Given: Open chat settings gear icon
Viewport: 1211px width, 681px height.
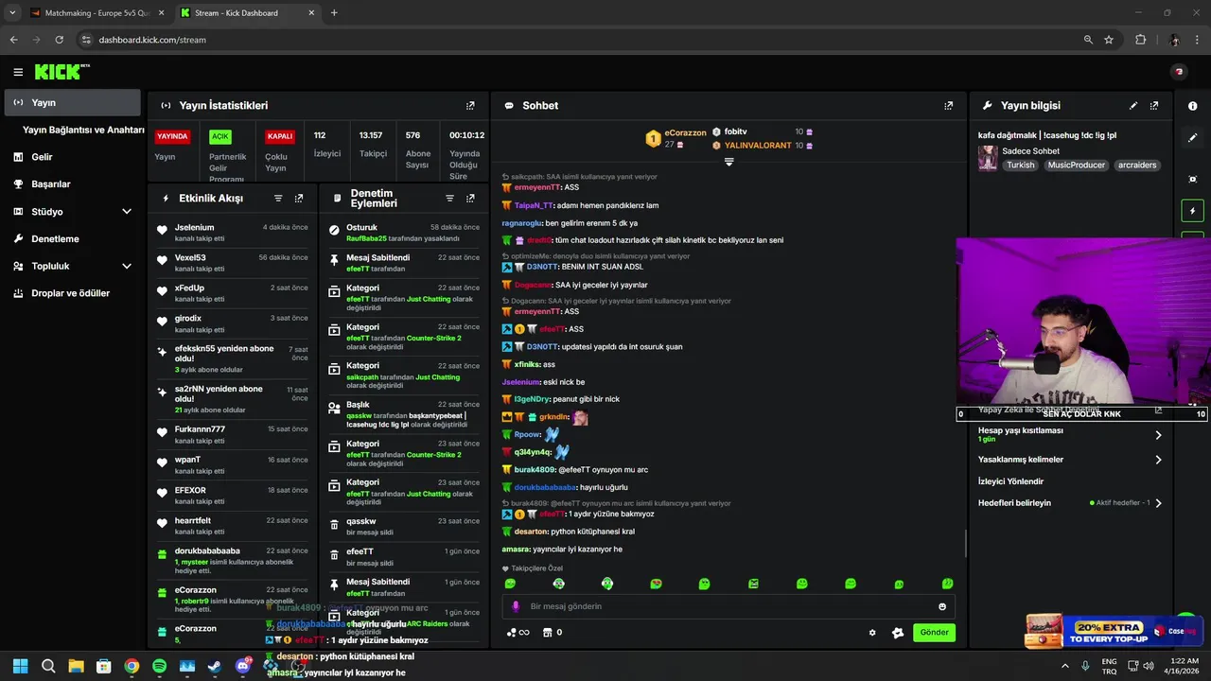Looking at the screenshot, I should click(872, 633).
